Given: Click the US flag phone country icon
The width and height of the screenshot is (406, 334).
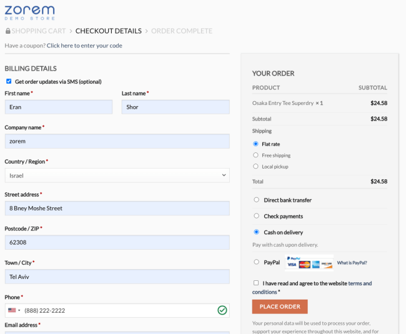Looking at the screenshot, I should click(x=12, y=310).
